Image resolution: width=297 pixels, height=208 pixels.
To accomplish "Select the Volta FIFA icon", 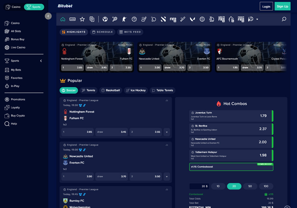I will click(x=222, y=19).
